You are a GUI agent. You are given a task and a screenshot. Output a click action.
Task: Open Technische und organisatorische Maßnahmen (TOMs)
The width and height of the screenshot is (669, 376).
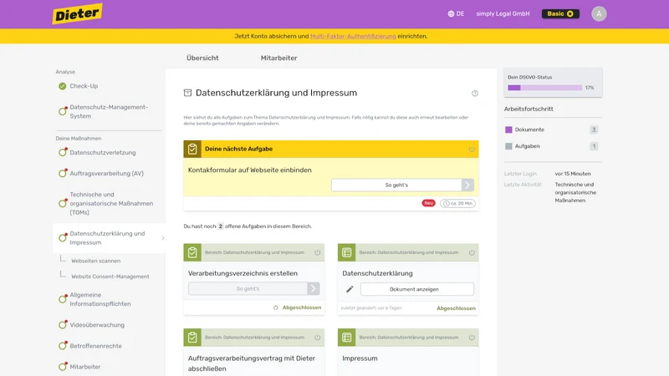tap(111, 203)
